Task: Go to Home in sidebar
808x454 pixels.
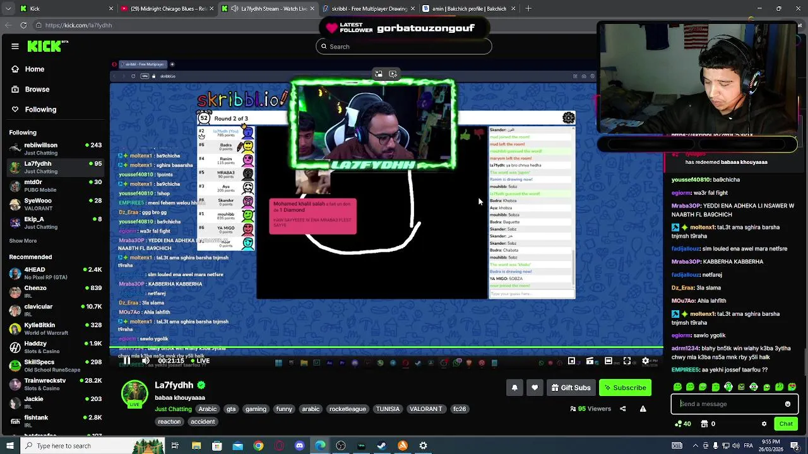Action: point(34,69)
